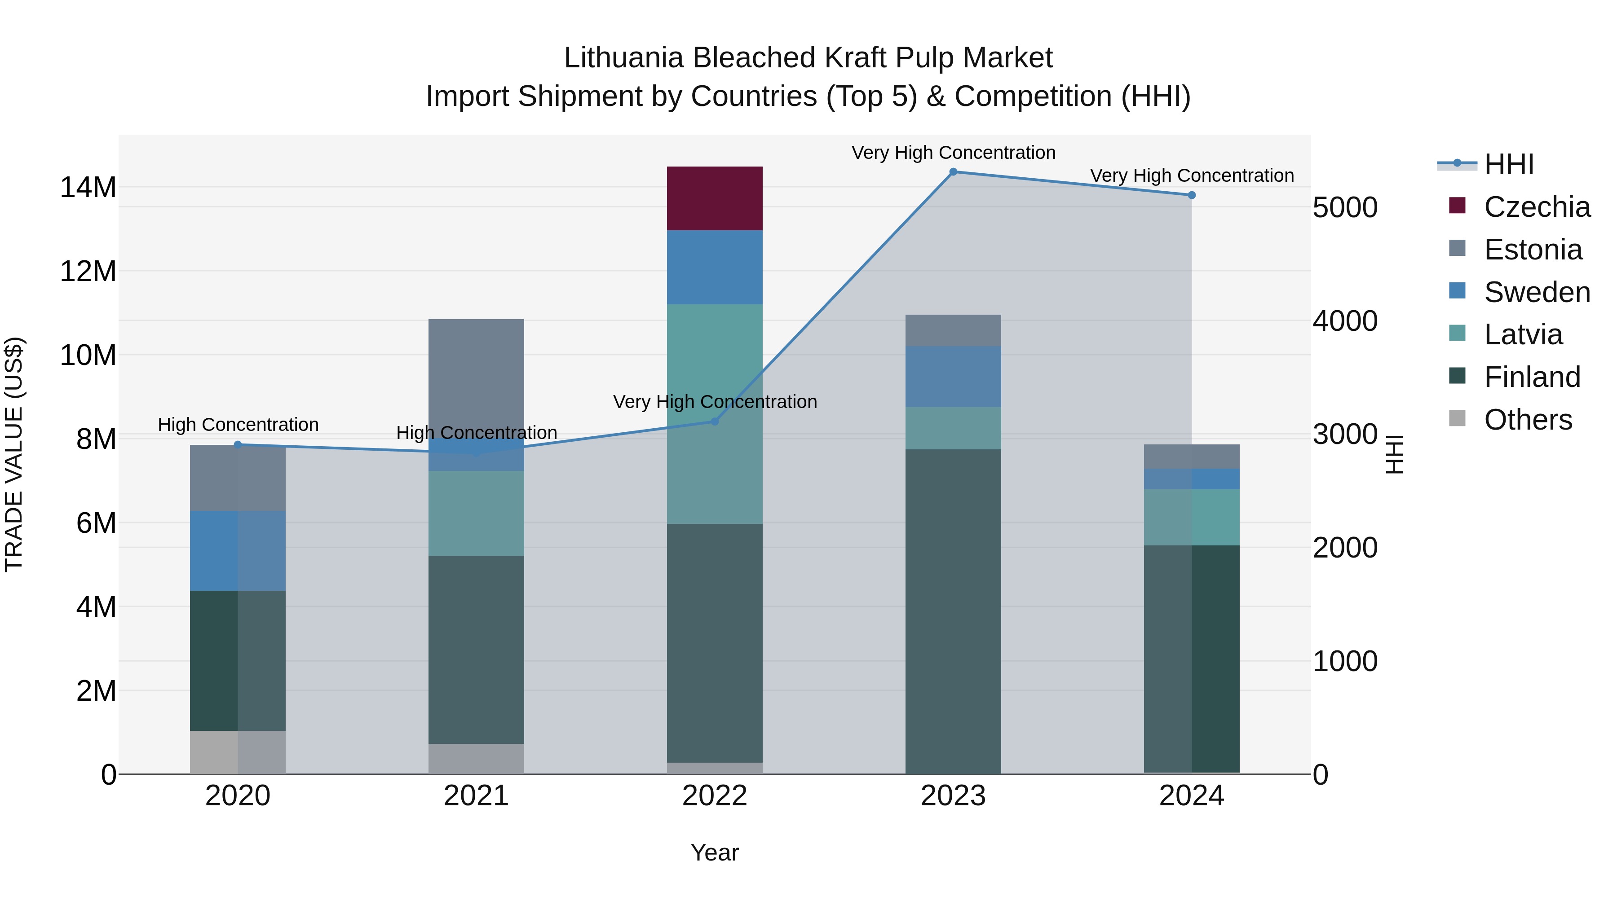The width and height of the screenshot is (1617, 909).
Task: Toggle the Sweden legend entry
Action: click(1519, 292)
